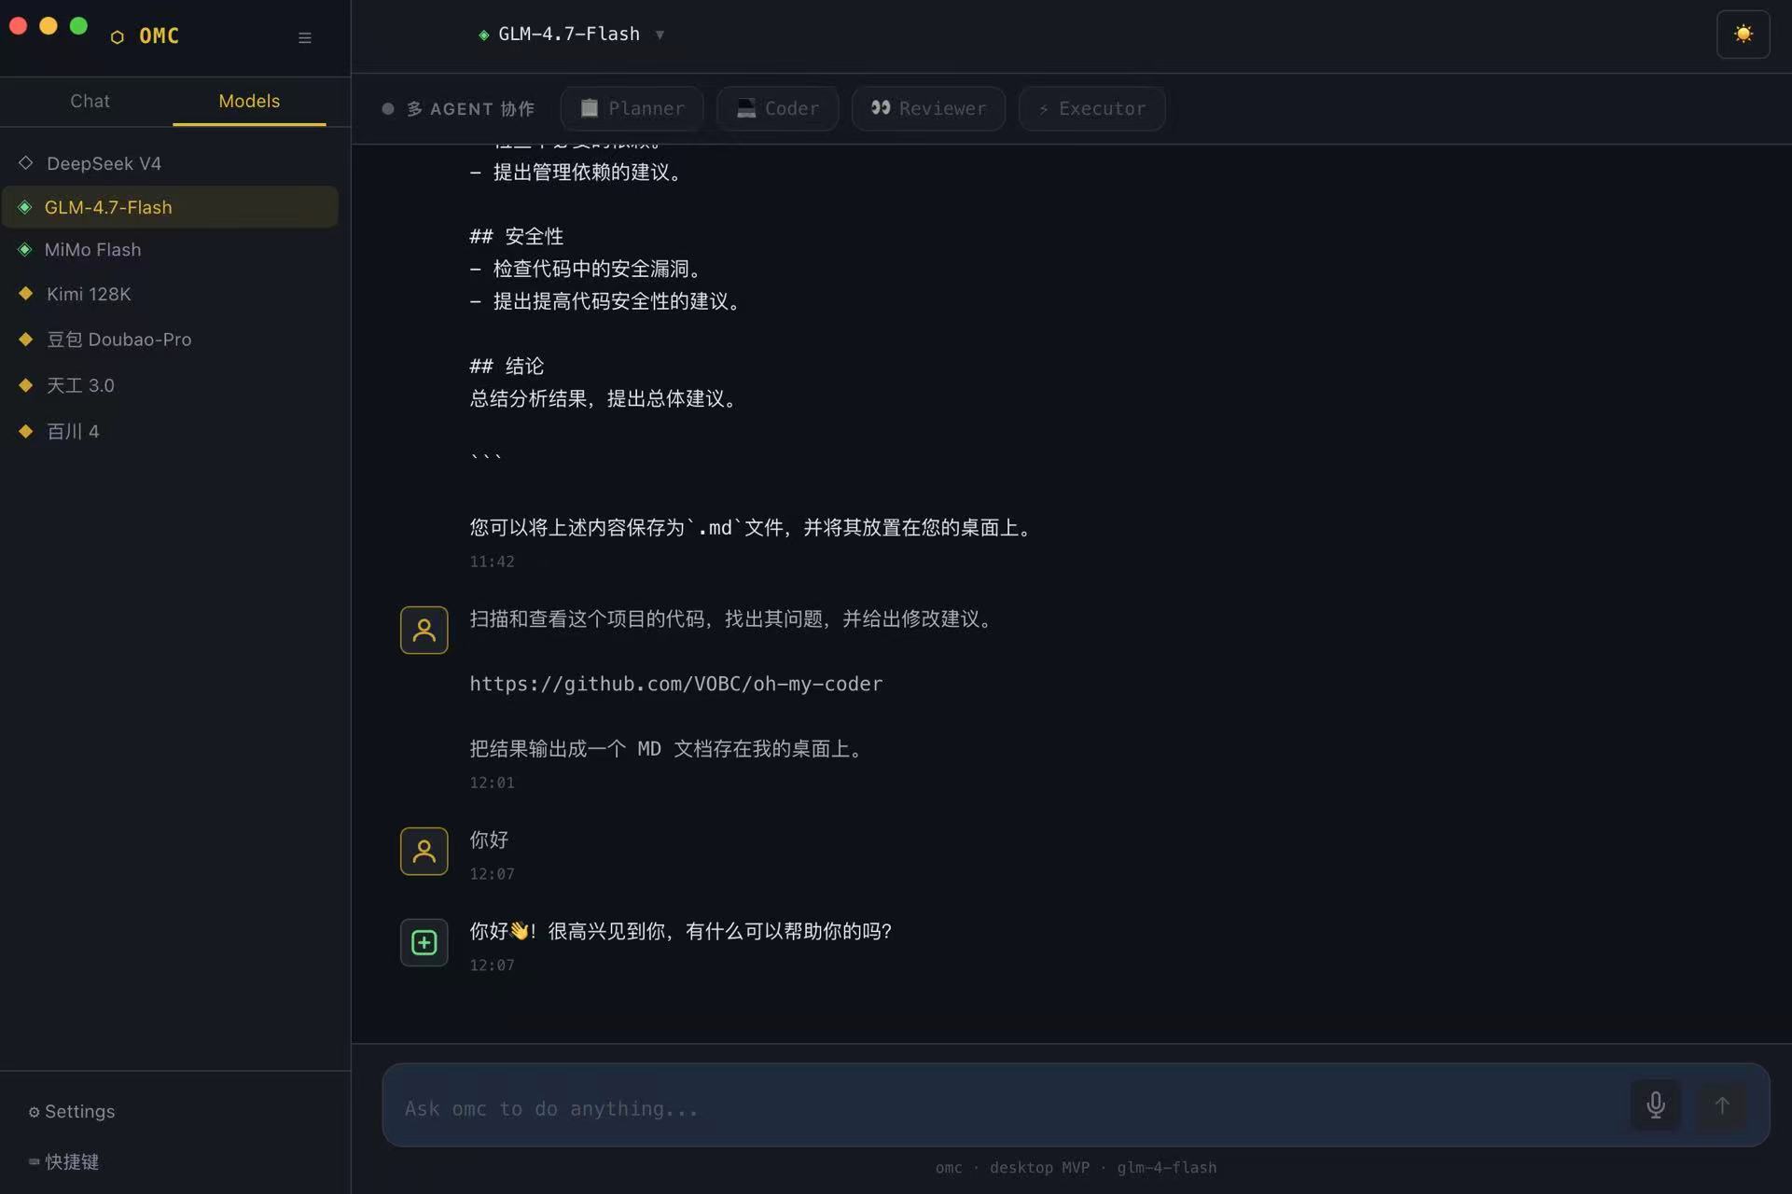Click the macOS green fullscreen window button

[78, 26]
